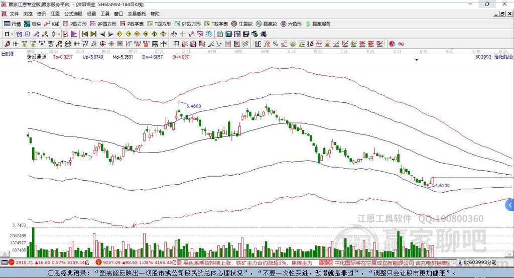Image resolution: width=514 pixels, height=278 pixels.
Task: Select the hand pan tool
Action: pos(174,34)
